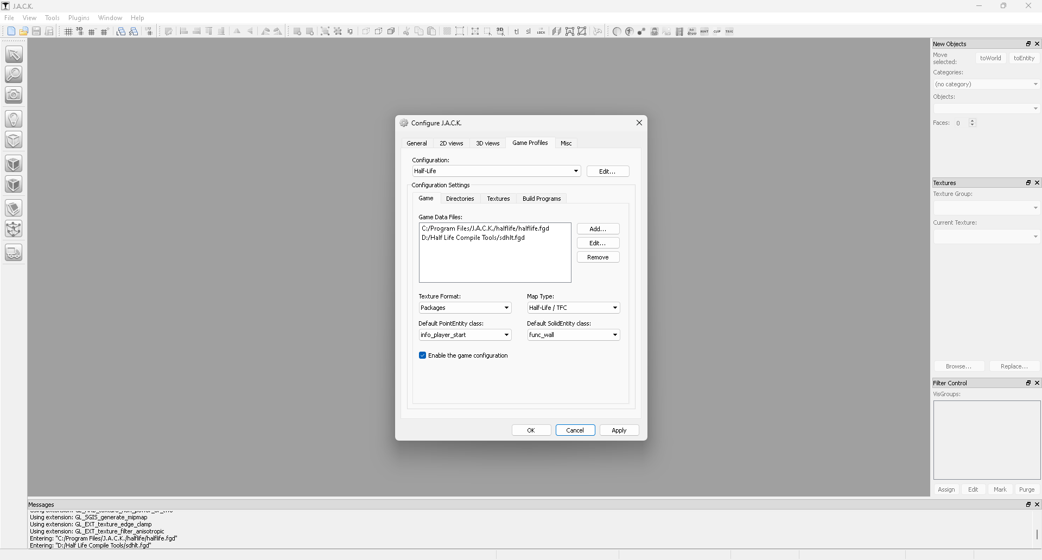The image size is (1042, 560).
Task: Open the Objects dropdown in New Objects
Action: [x=987, y=109]
